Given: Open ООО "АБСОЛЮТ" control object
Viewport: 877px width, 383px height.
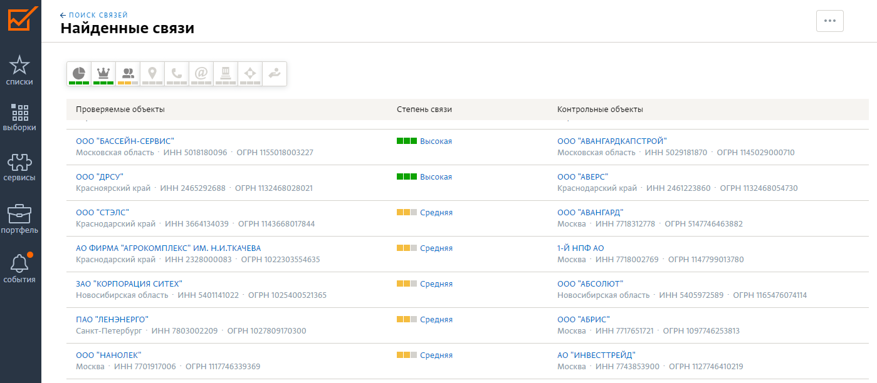Looking at the screenshot, I should (x=591, y=284).
